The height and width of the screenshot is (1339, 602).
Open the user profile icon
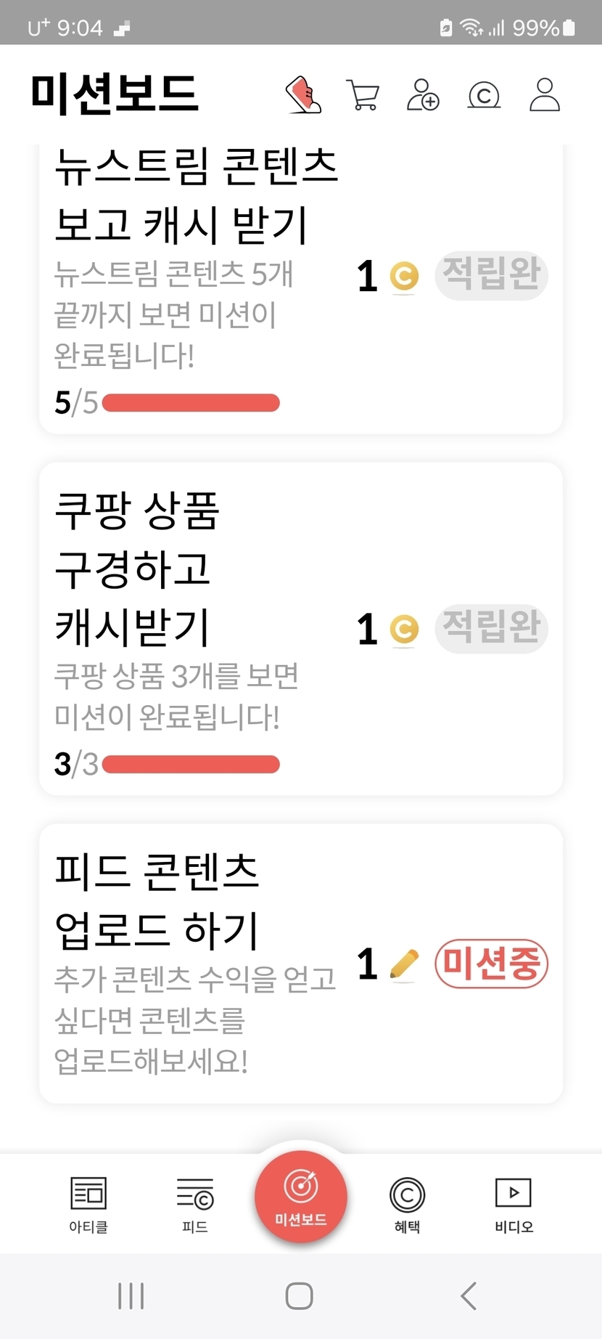click(x=544, y=95)
